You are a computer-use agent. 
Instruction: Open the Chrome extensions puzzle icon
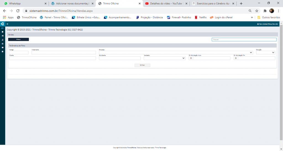click(x=265, y=11)
